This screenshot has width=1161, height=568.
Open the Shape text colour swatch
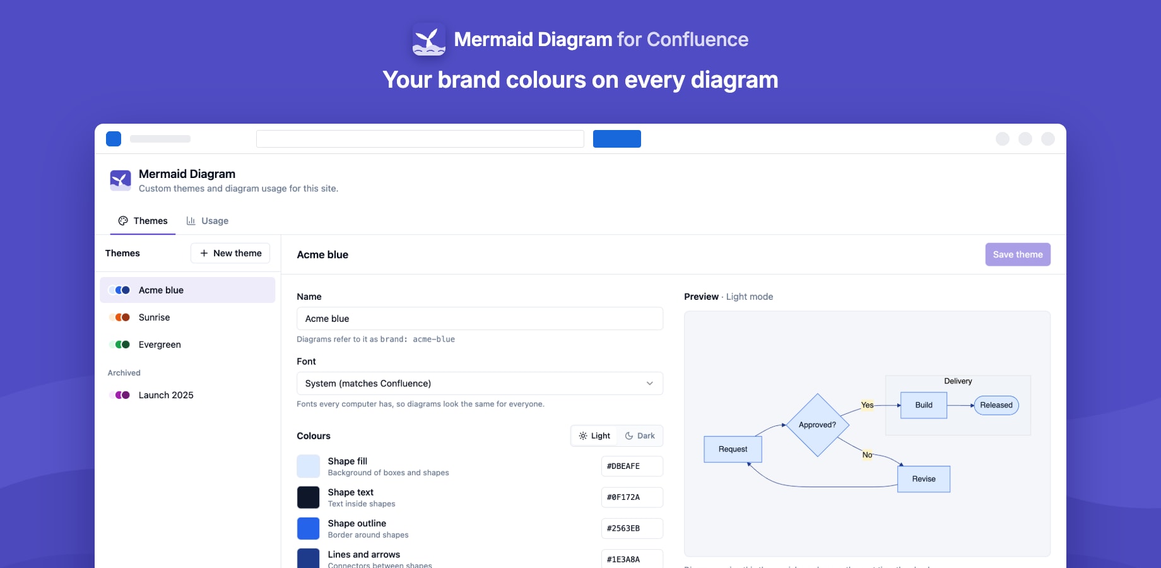309,497
